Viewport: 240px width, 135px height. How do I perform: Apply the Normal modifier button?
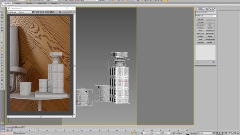(x=210, y=36)
